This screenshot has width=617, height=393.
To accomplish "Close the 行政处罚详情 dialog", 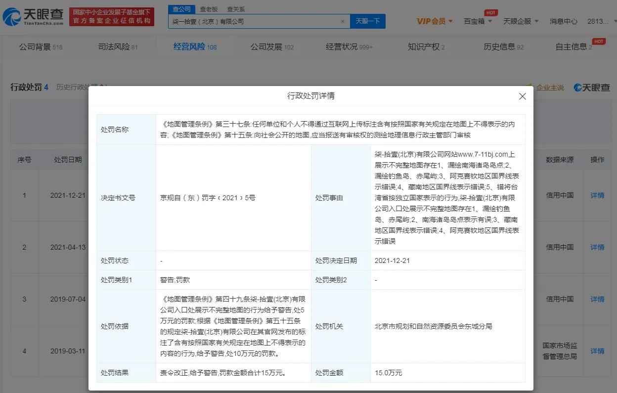I will tap(523, 96).
